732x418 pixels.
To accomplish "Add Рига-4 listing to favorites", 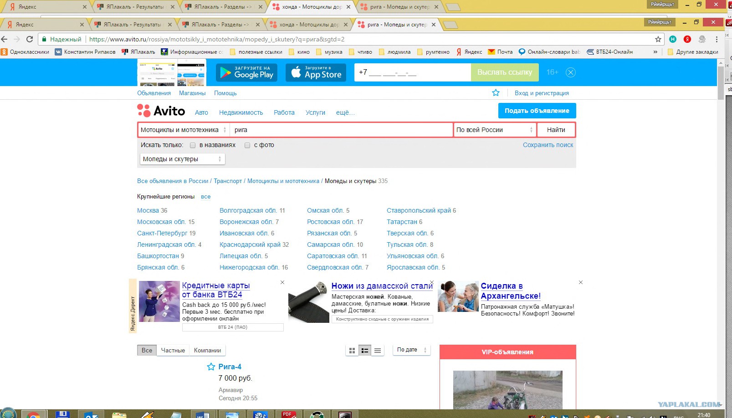I will pyautogui.click(x=211, y=367).
